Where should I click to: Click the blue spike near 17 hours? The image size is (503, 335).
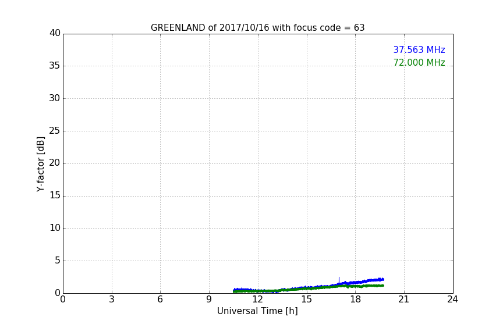(339, 280)
